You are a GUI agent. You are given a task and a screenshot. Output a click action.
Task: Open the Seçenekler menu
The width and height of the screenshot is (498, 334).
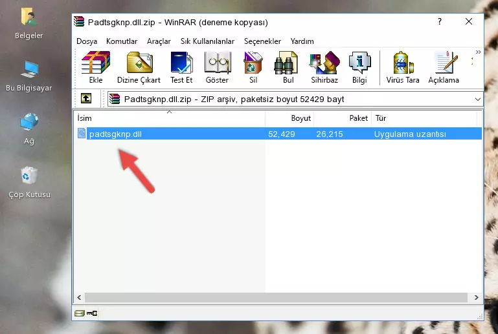pos(262,41)
